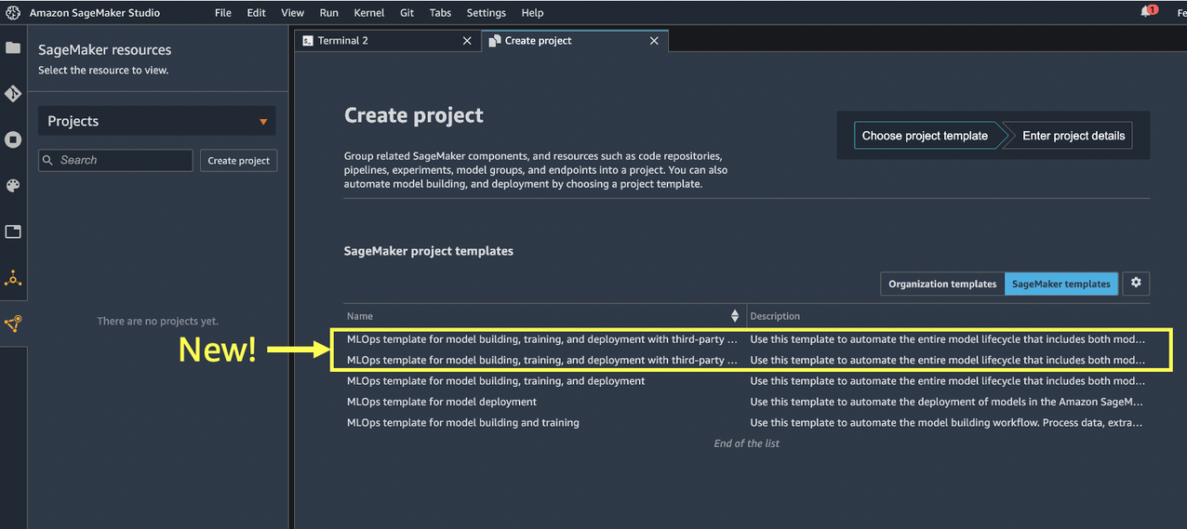Open the Kernel menu

tap(369, 13)
